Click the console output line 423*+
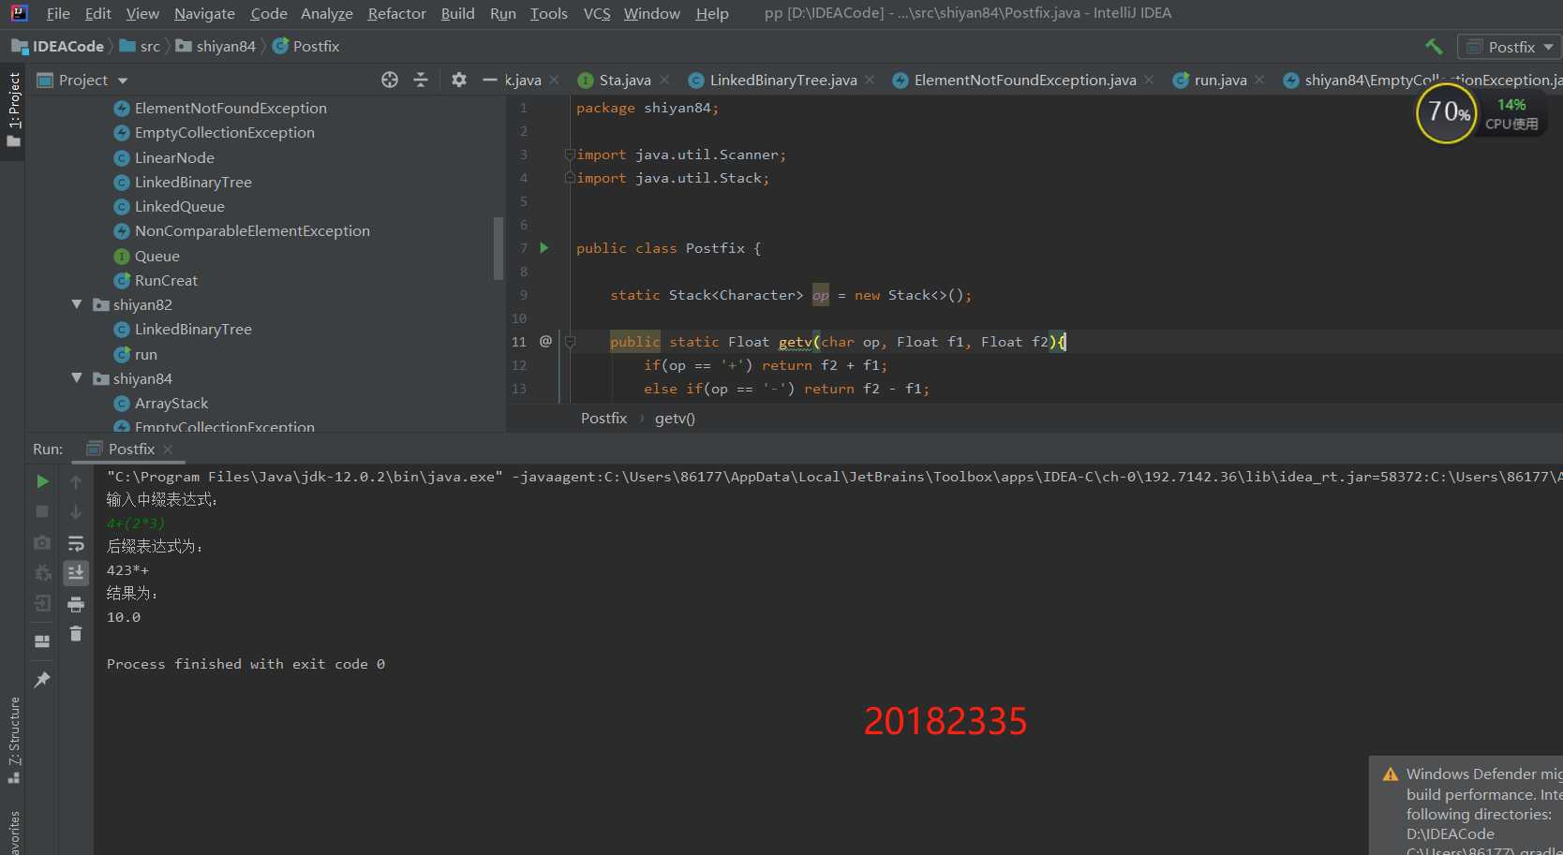The height and width of the screenshot is (855, 1563). point(127,570)
